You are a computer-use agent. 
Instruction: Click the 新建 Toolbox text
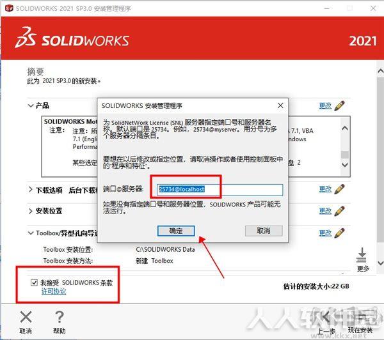click(154, 261)
